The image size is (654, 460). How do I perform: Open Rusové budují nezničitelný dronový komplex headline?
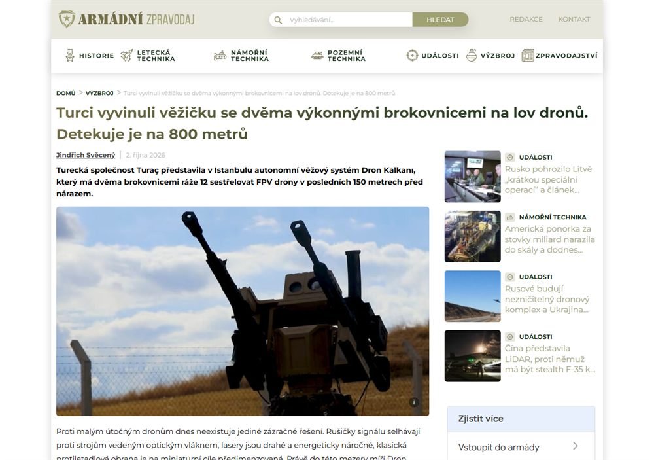tap(547, 299)
